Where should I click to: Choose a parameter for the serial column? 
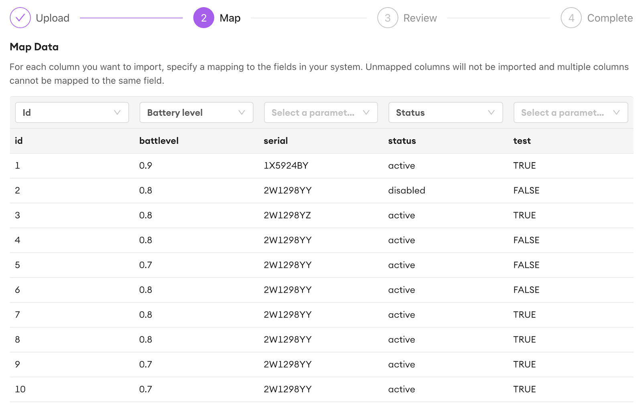[321, 113]
